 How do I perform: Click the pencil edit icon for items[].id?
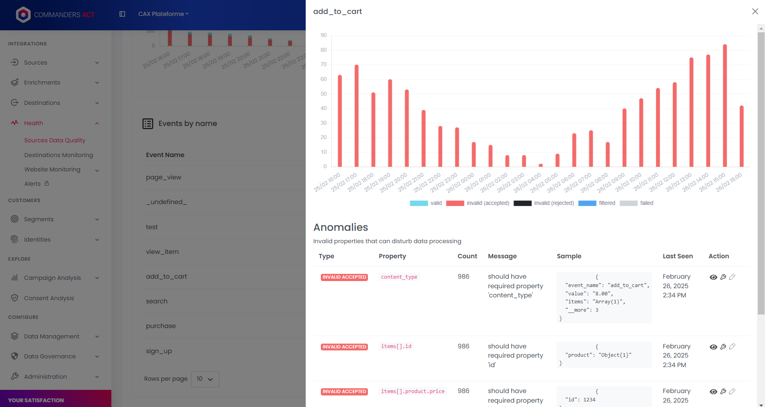coord(732,347)
